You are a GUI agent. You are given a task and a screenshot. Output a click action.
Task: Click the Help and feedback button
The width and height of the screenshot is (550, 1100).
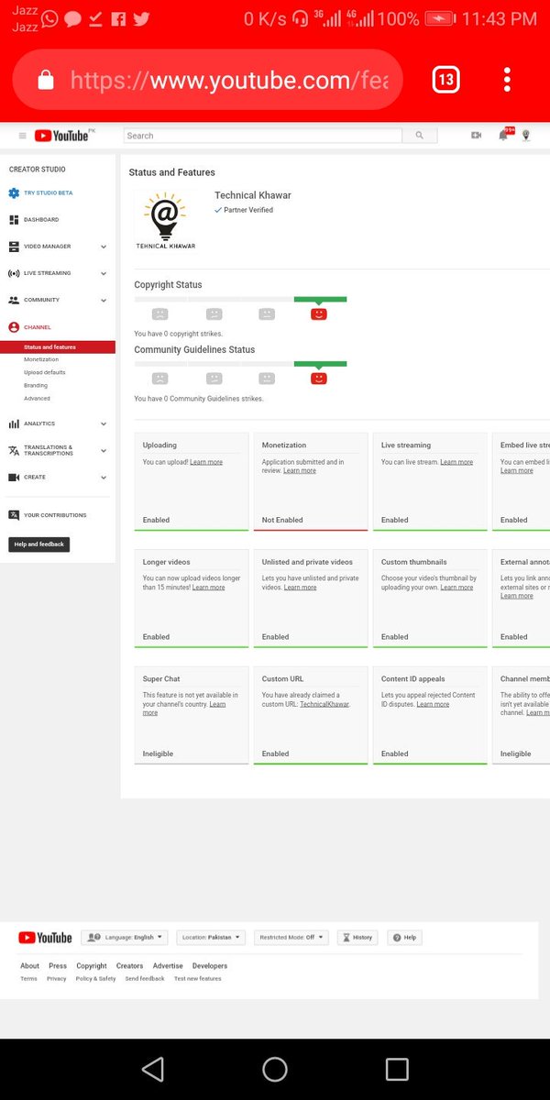[x=39, y=544]
